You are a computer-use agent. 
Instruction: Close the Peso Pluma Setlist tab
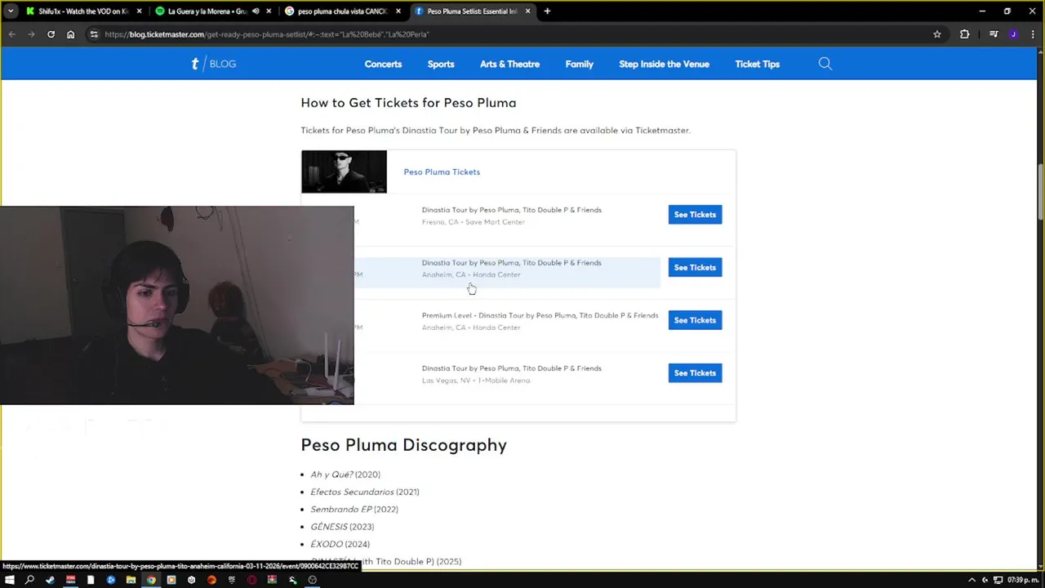[527, 11]
